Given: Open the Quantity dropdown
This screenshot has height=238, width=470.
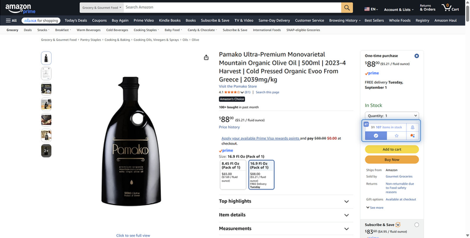Looking at the screenshot, I should [x=391, y=116].
